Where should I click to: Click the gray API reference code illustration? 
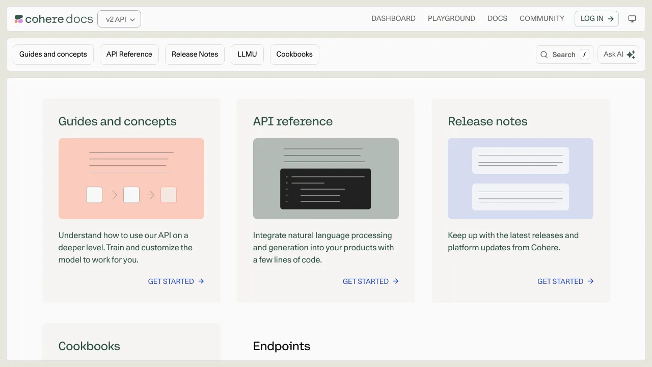326,179
